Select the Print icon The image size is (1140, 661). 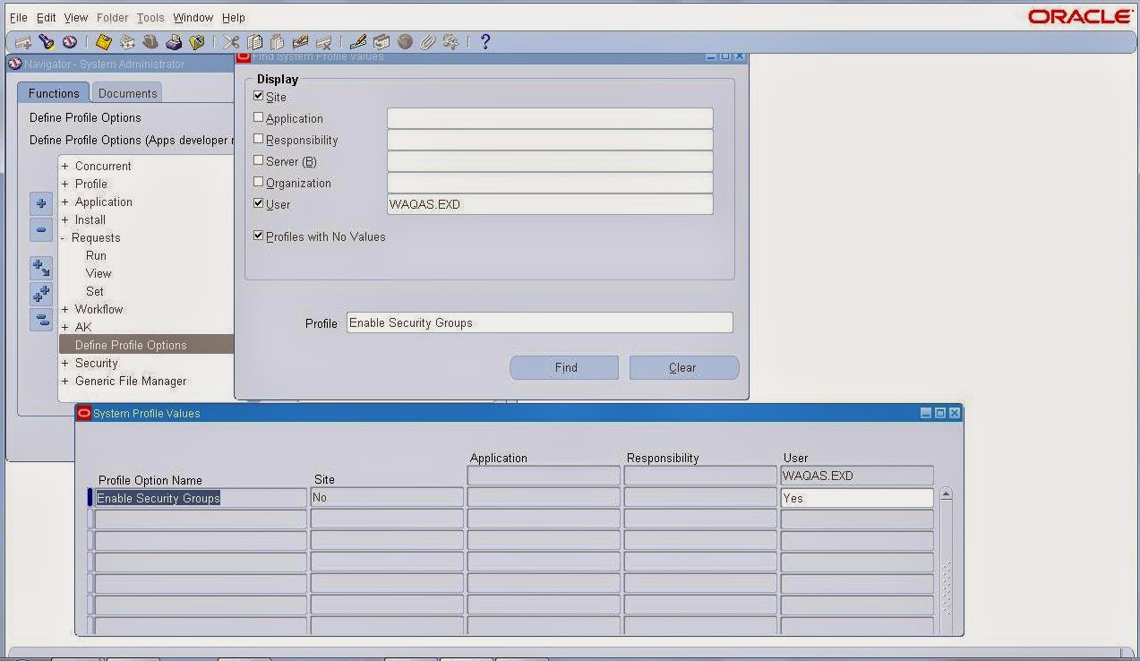(176, 41)
